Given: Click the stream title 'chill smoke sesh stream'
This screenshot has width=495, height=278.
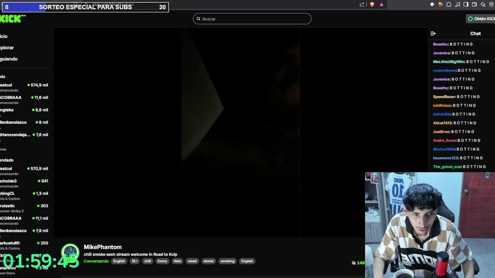Looking at the screenshot, I should [130, 254].
